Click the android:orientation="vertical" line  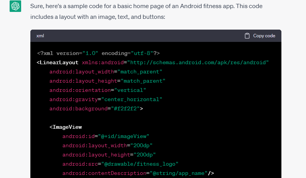98,90
